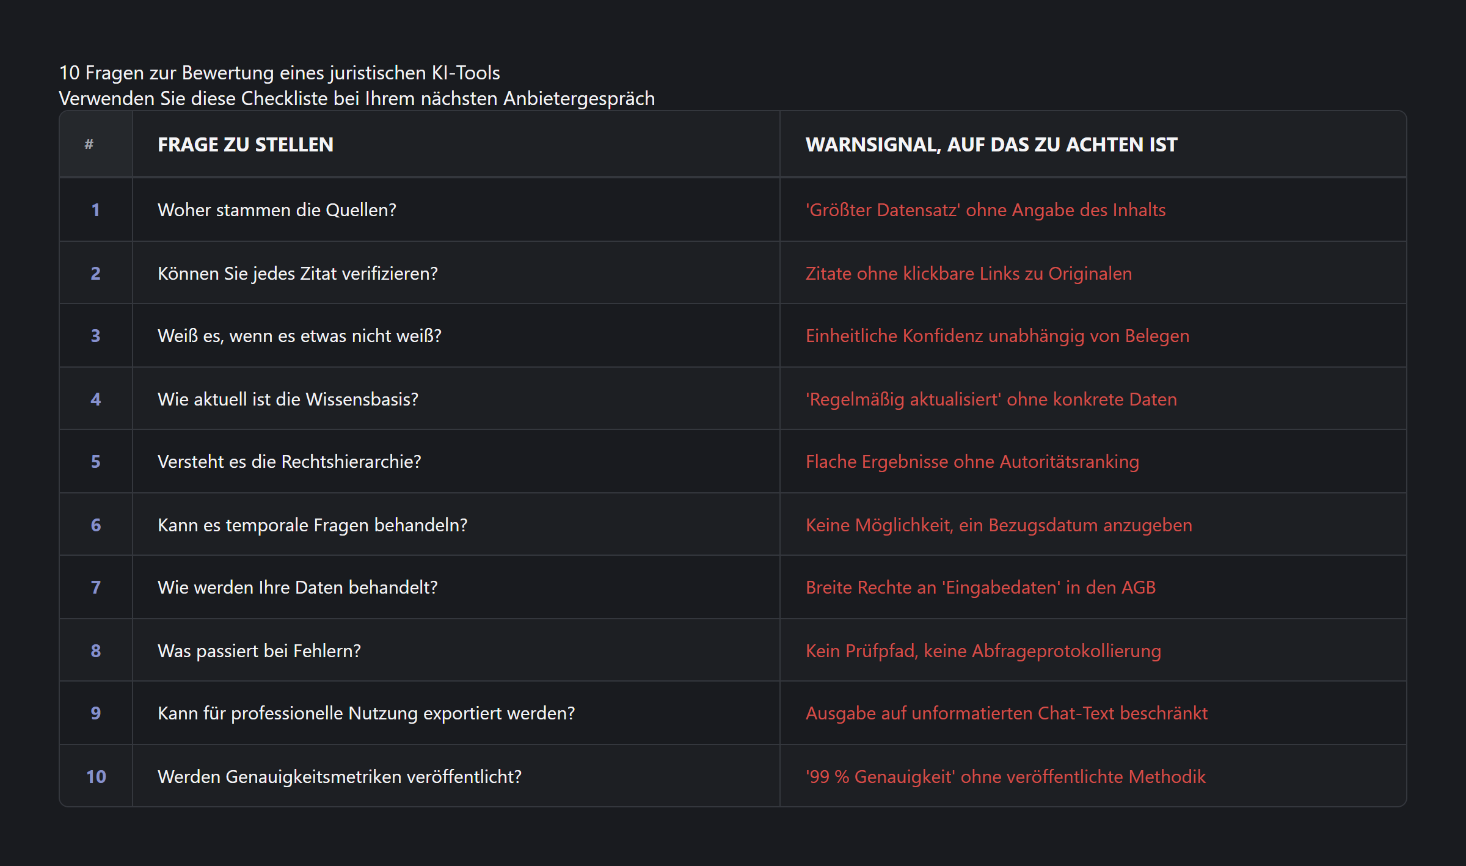Select row number 1 in the checklist
This screenshot has width=1466, height=866.
point(95,209)
